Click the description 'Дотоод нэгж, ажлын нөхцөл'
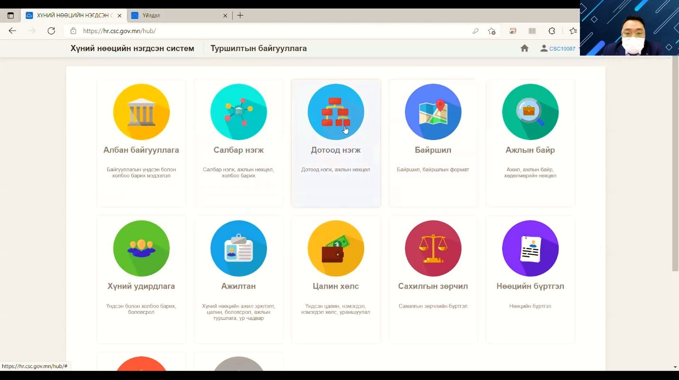 [336, 169]
